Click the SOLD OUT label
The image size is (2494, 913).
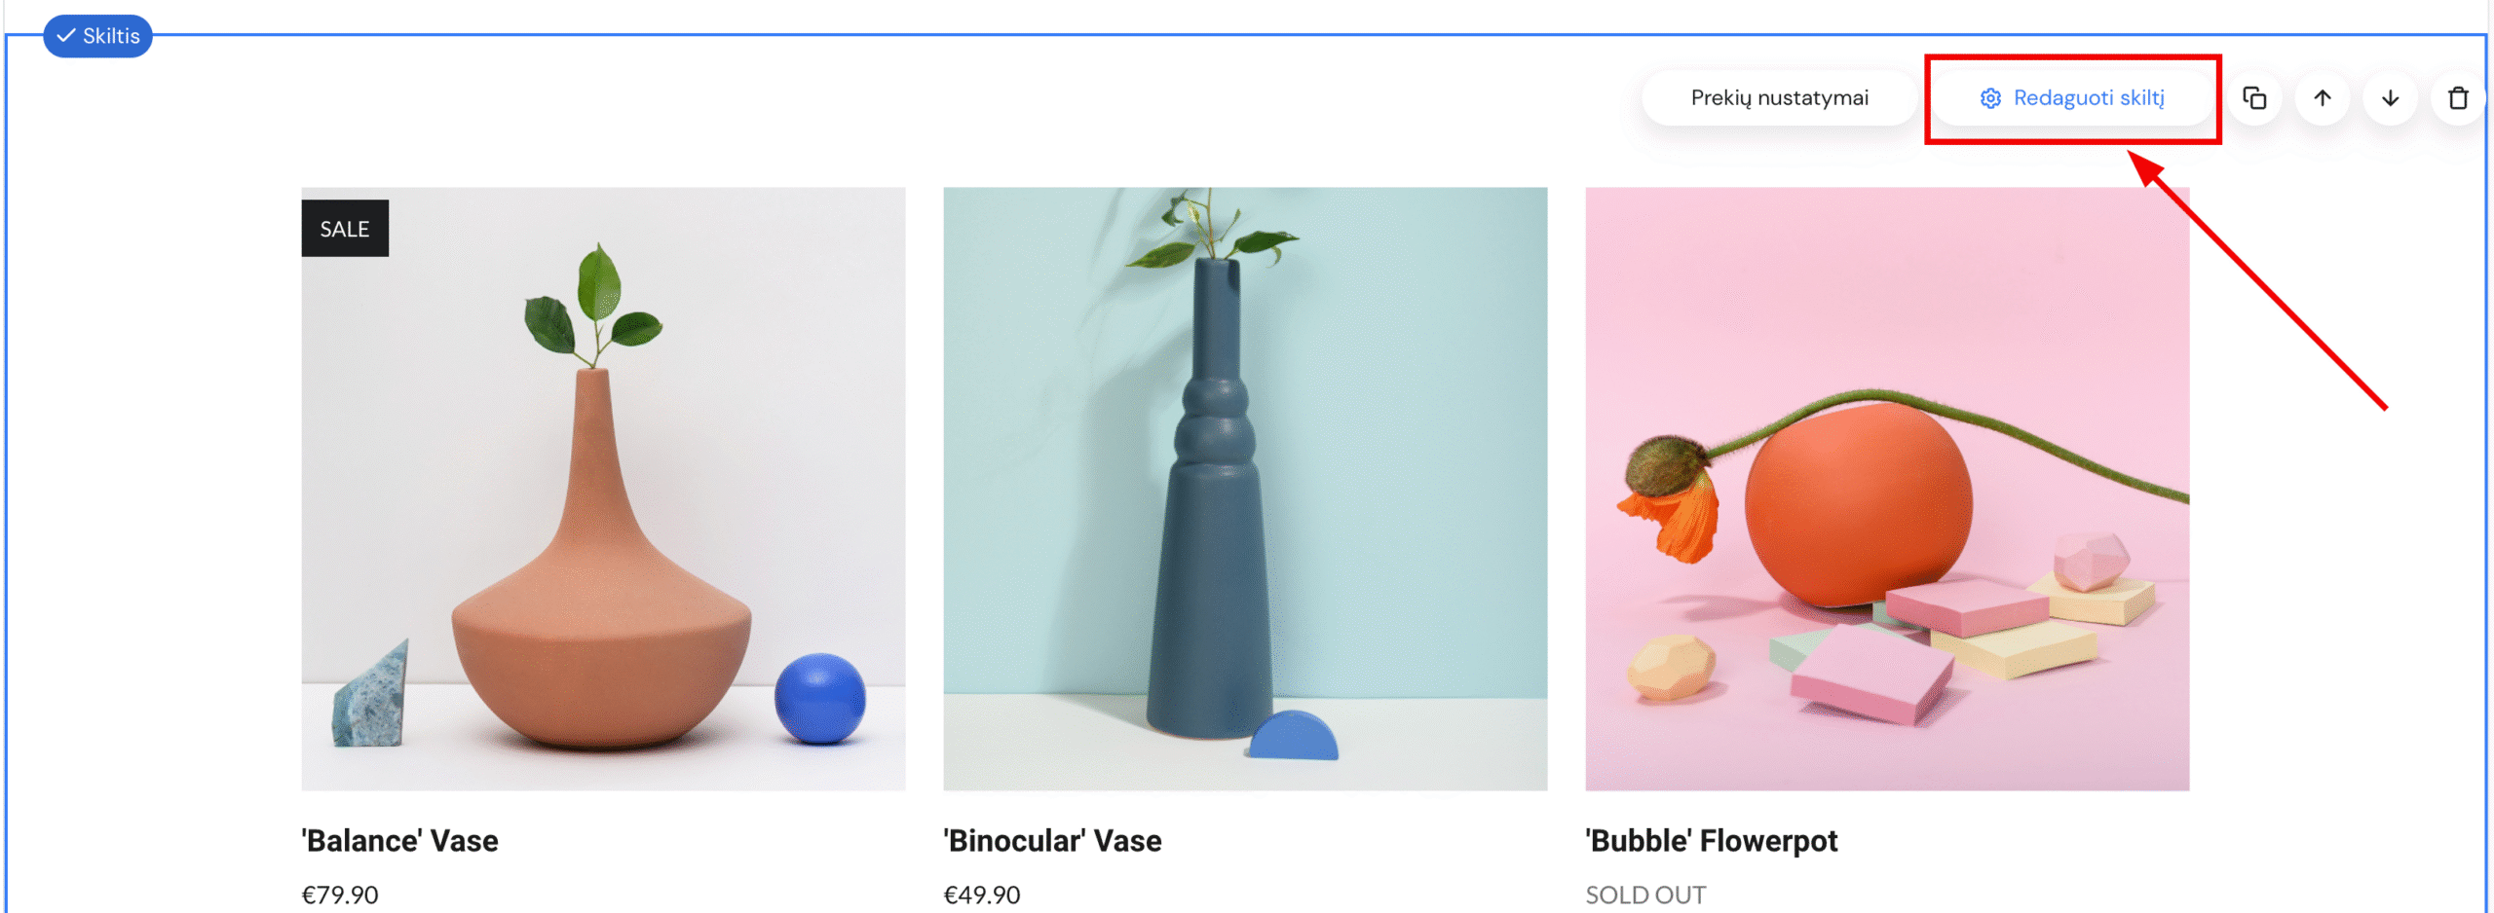(1645, 895)
